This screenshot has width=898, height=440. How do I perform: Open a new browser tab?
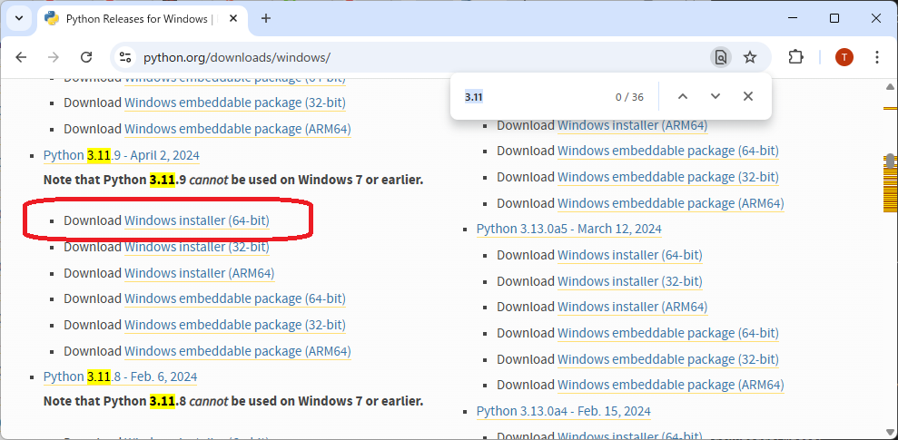(x=266, y=18)
